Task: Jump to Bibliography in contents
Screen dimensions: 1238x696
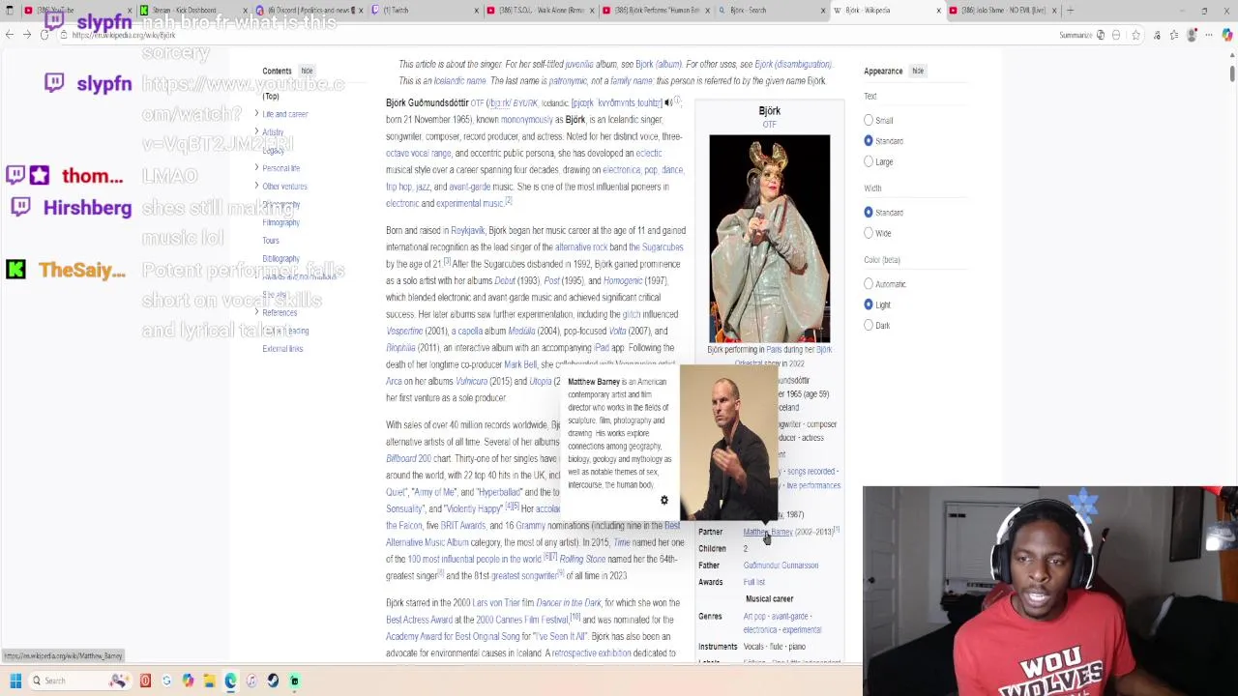Action: coord(280,258)
